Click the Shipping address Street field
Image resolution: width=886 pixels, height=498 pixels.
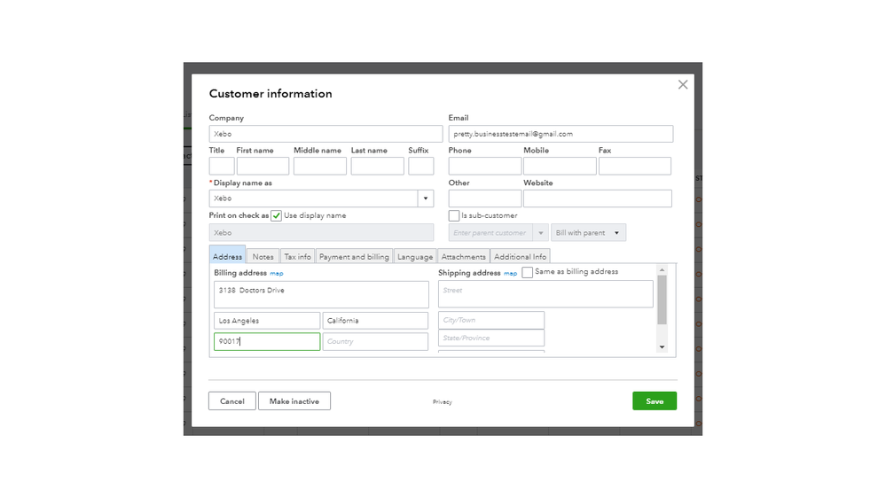click(545, 291)
